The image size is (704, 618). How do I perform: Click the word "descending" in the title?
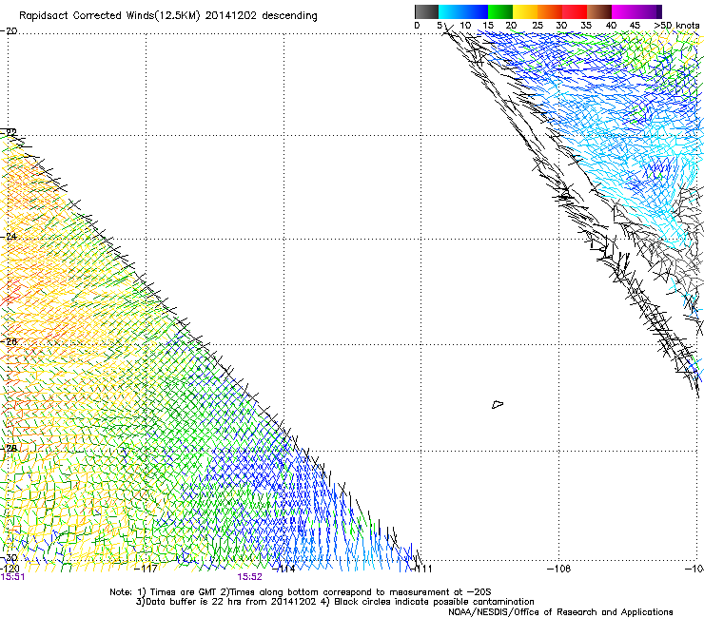pyautogui.click(x=289, y=16)
